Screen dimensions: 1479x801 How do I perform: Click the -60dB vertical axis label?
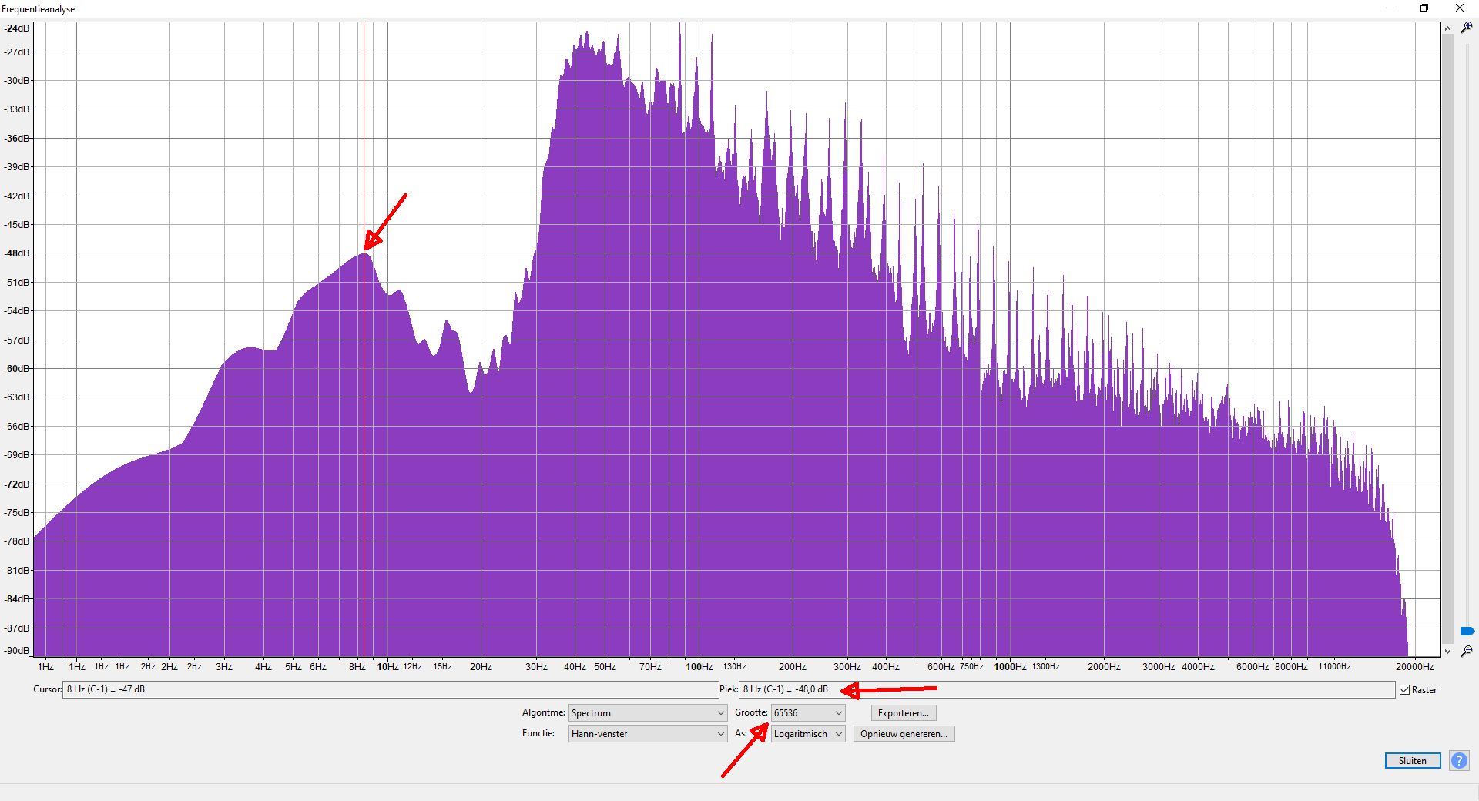click(x=16, y=368)
